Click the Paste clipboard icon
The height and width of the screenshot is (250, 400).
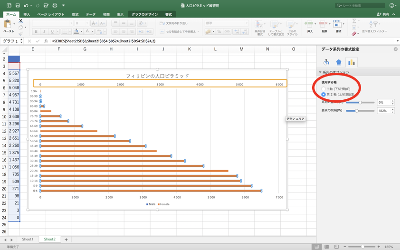(x=8, y=25)
